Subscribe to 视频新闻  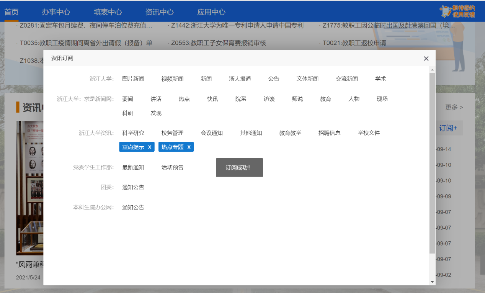pyautogui.click(x=172, y=79)
